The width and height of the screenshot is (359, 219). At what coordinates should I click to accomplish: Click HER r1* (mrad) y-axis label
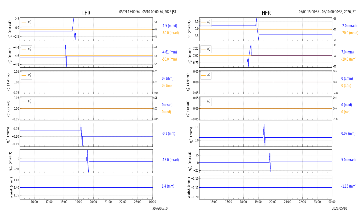[190, 29]
